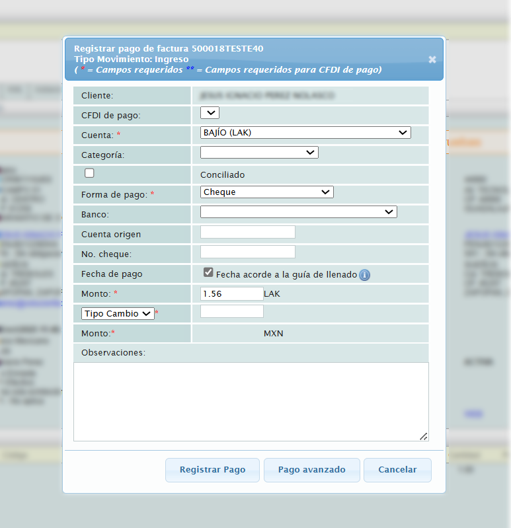Image resolution: width=511 pixels, height=528 pixels.
Task: Close the Registrar pago dialog with X
Action: click(x=432, y=59)
